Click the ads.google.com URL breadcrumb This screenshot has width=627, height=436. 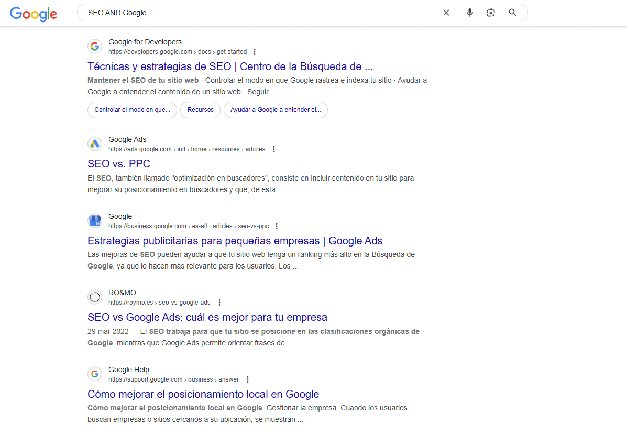click(187, 149)
